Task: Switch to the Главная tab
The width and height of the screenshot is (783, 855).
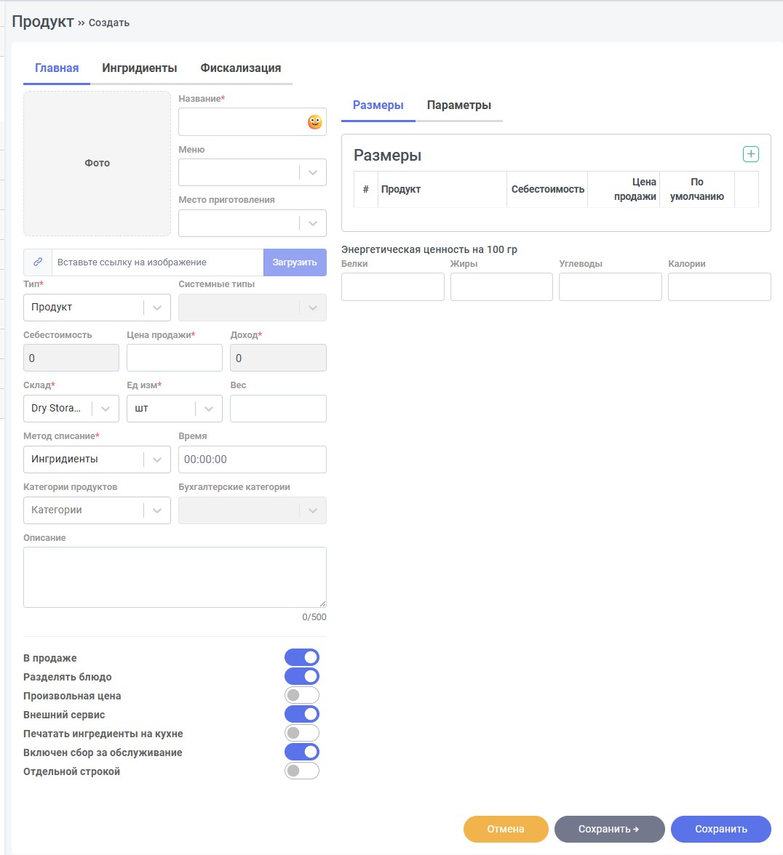Action: click(57, 68)
